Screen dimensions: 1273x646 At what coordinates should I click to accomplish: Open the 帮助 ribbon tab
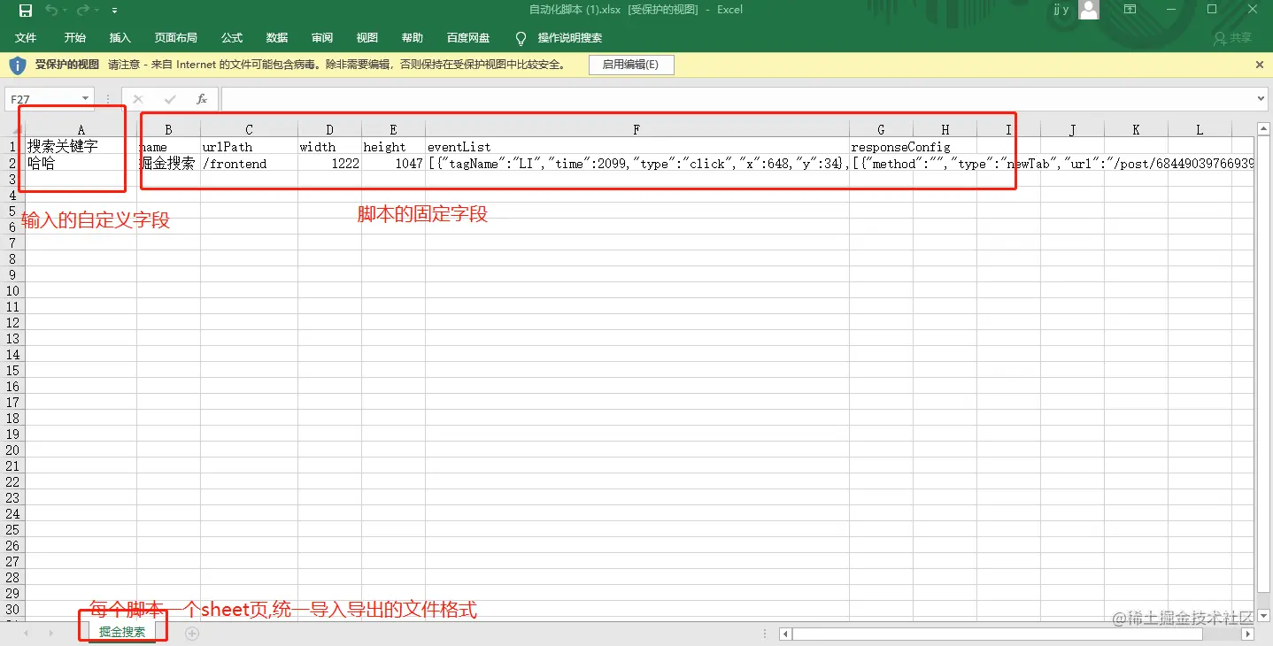413,38
